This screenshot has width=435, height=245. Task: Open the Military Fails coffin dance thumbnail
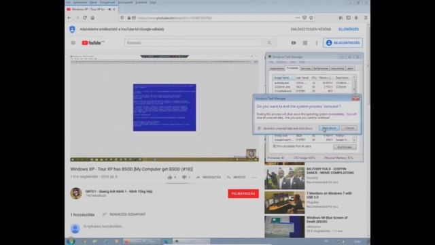coord(284,178)
